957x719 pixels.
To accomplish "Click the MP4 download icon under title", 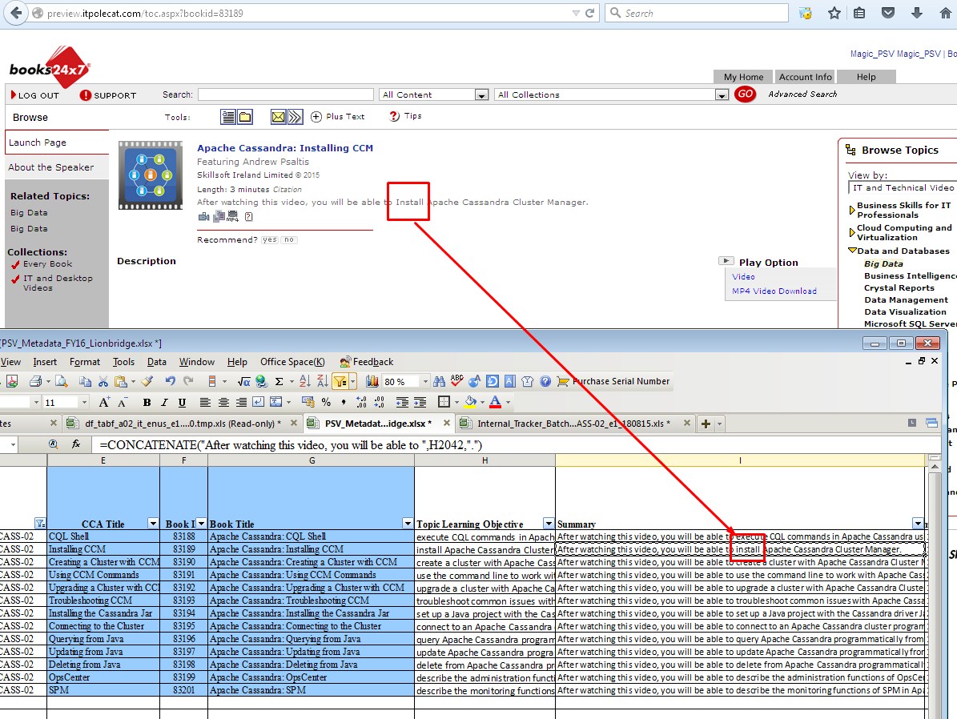I will tap(233, 217).
